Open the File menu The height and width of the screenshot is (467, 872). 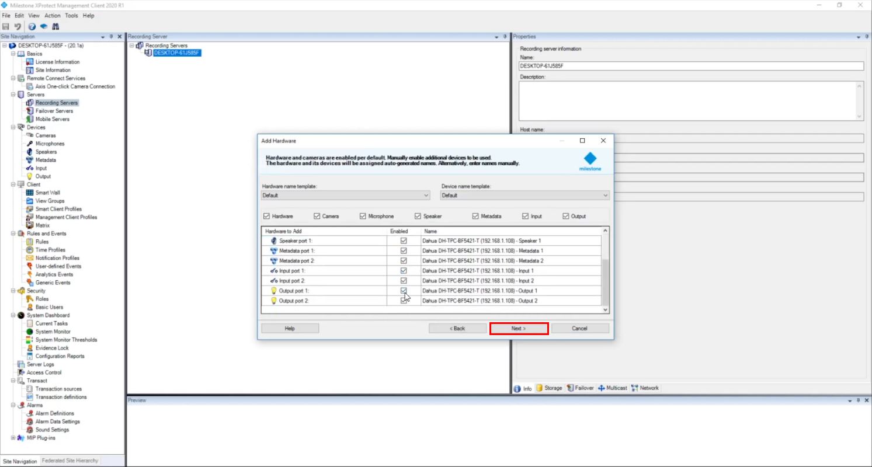6,16
